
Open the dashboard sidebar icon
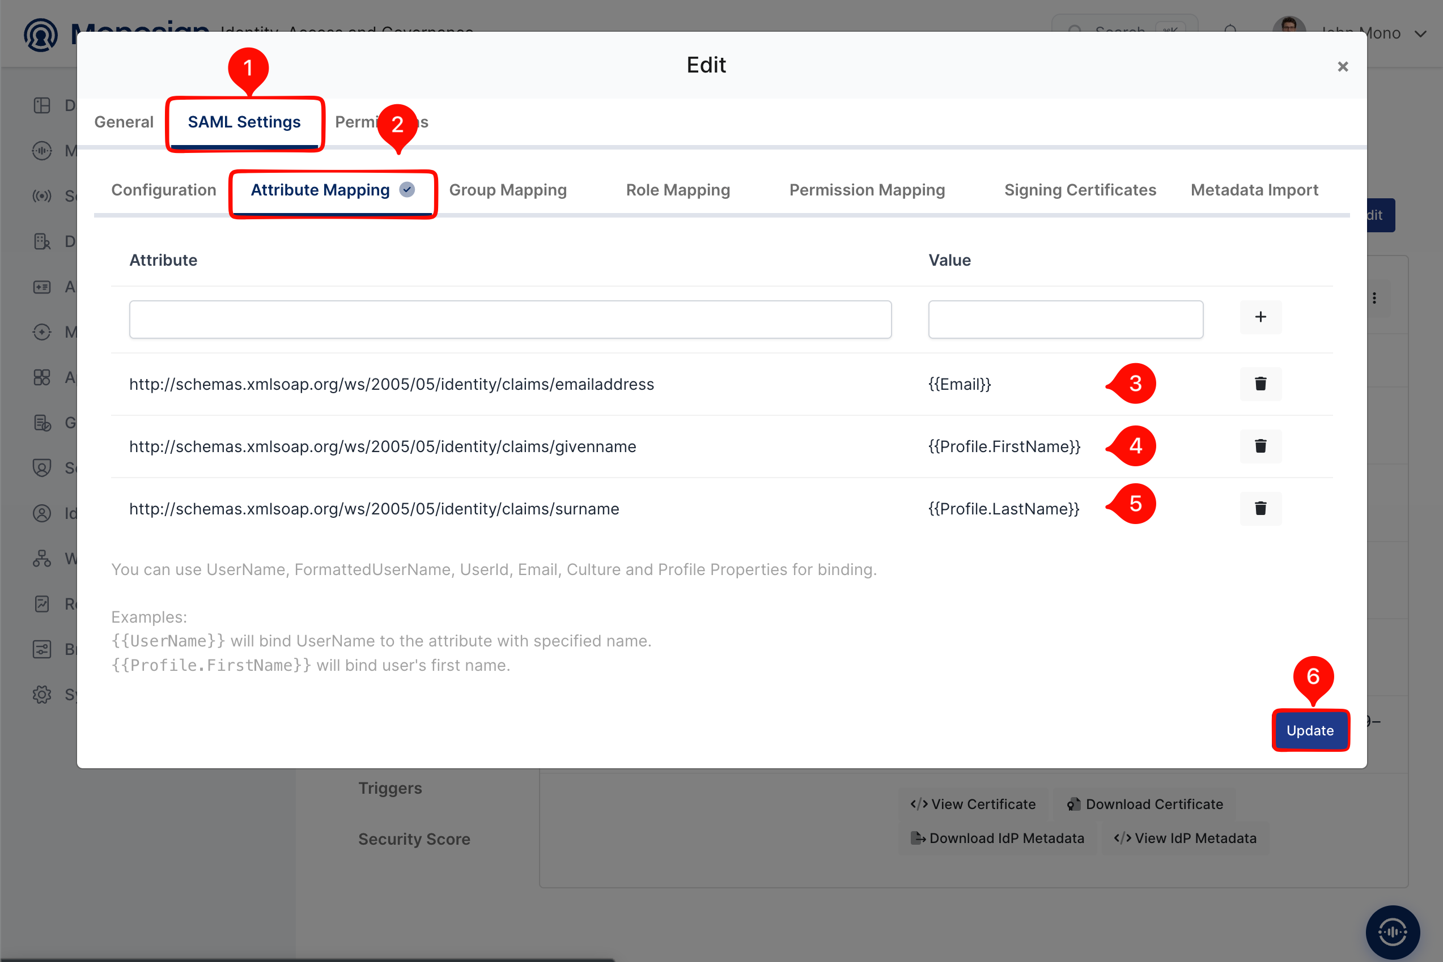click(x=42, y=105)
